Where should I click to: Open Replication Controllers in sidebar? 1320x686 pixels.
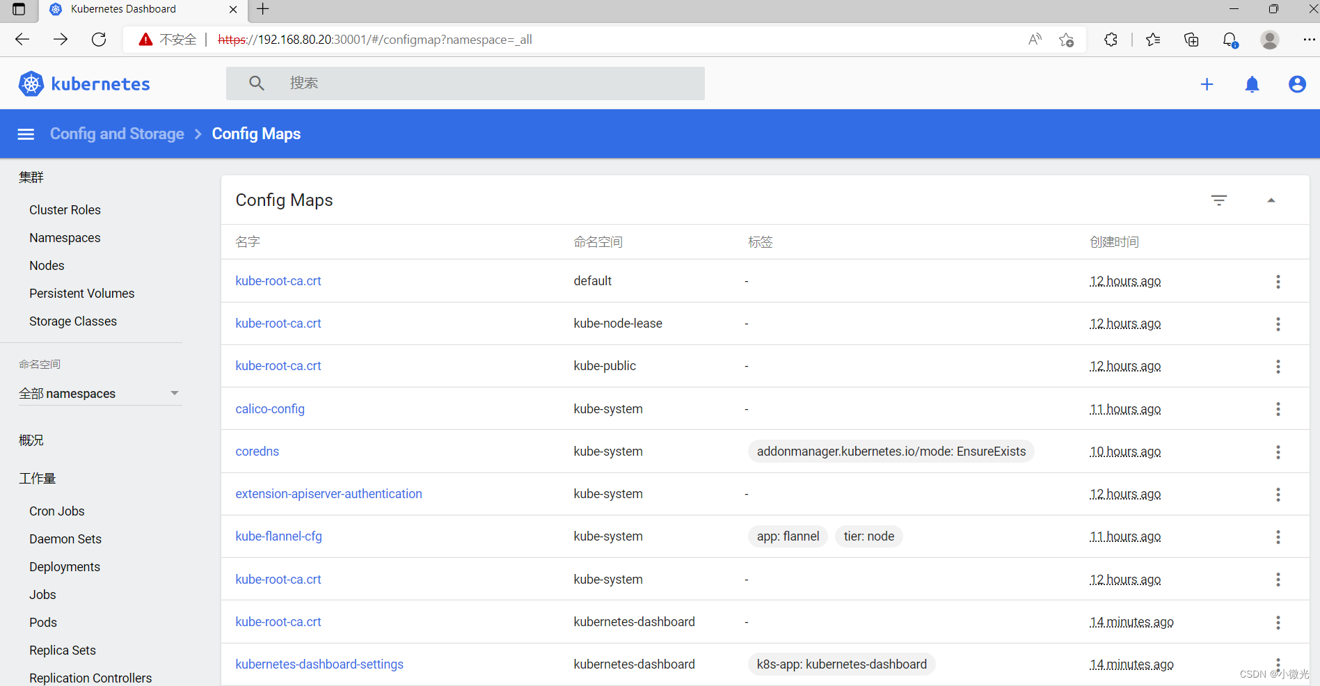[x=90, y=678]
